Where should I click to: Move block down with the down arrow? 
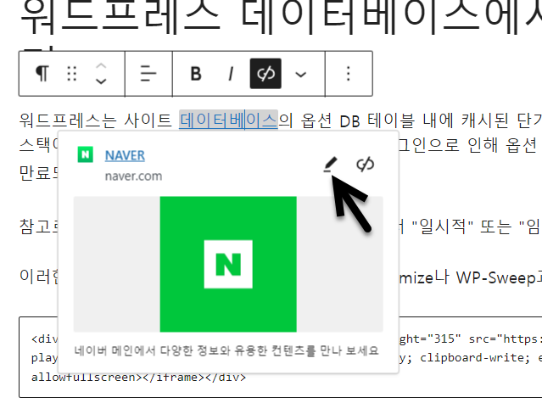pyautogui.click(x=101, y=81)
